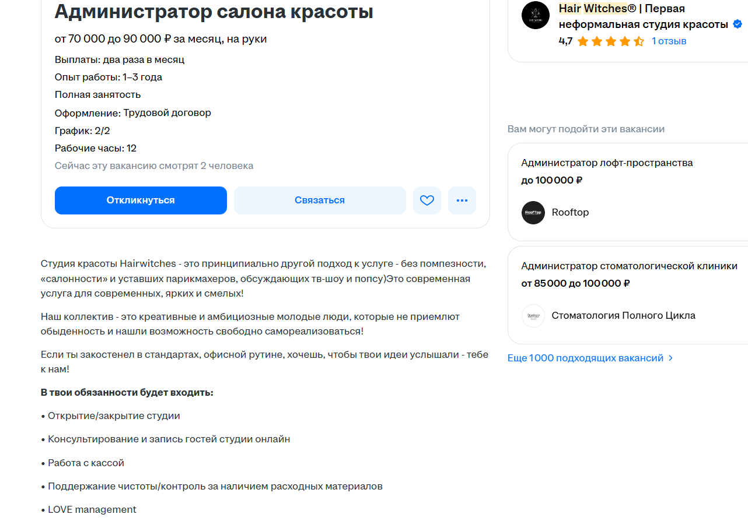Click the orange star rating
Viewport: 748px width, 521px height.
610,41
